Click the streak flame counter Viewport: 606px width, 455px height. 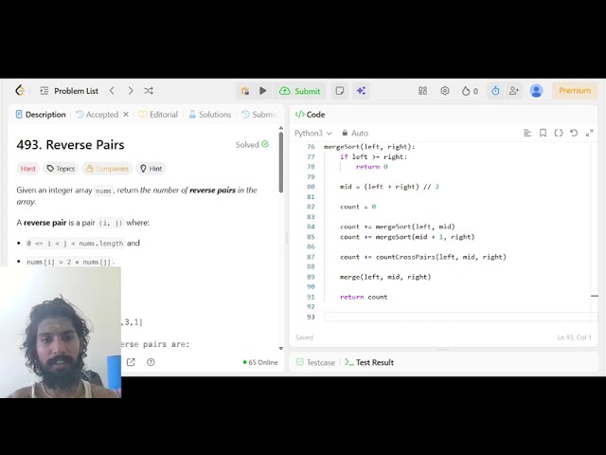[x=470, y=91]
